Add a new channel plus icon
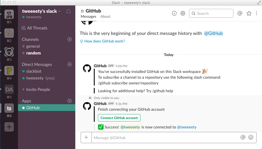Image resolution: width=262 pixels, height=149 pixels. coord(70,39)
